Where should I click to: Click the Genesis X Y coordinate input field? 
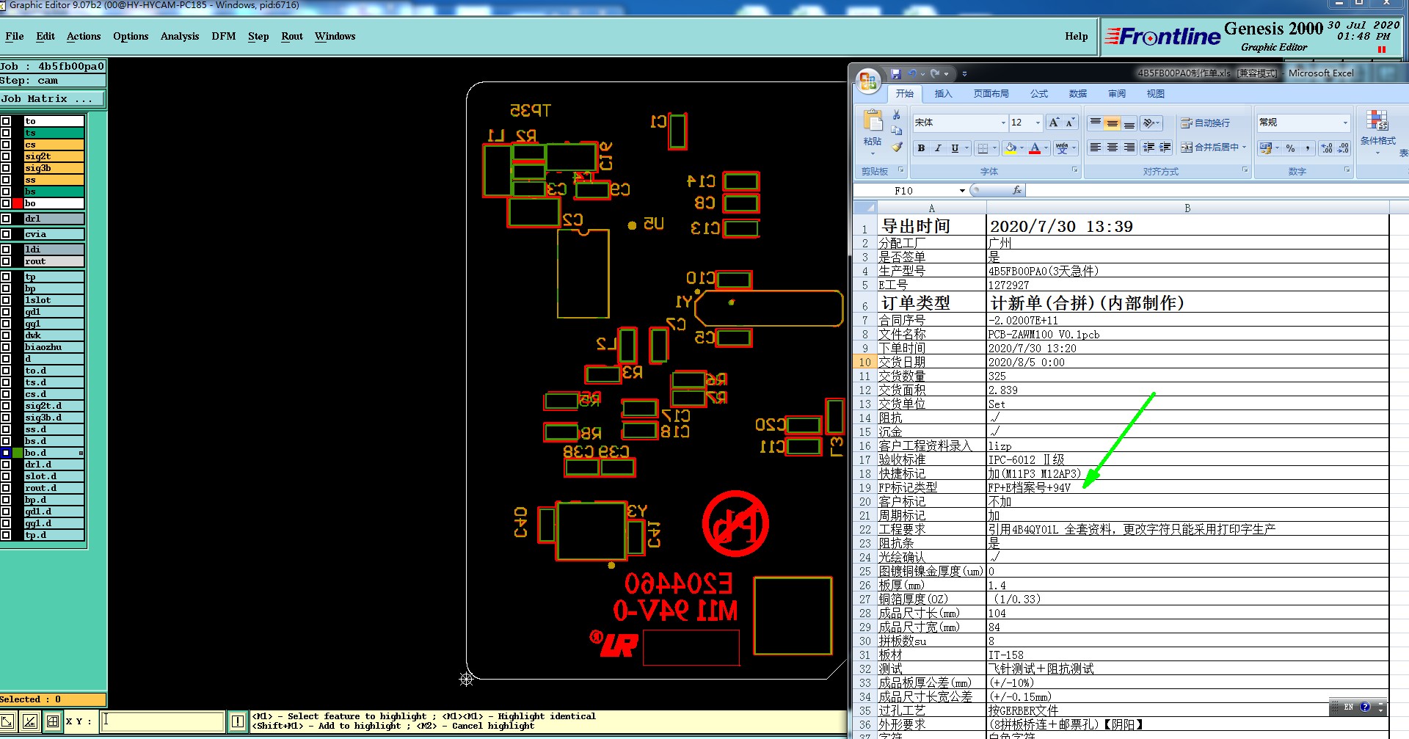point(162,721)
